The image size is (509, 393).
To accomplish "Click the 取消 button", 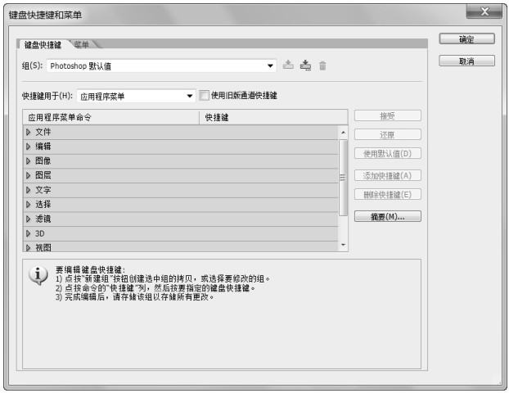I will point(466,61).
